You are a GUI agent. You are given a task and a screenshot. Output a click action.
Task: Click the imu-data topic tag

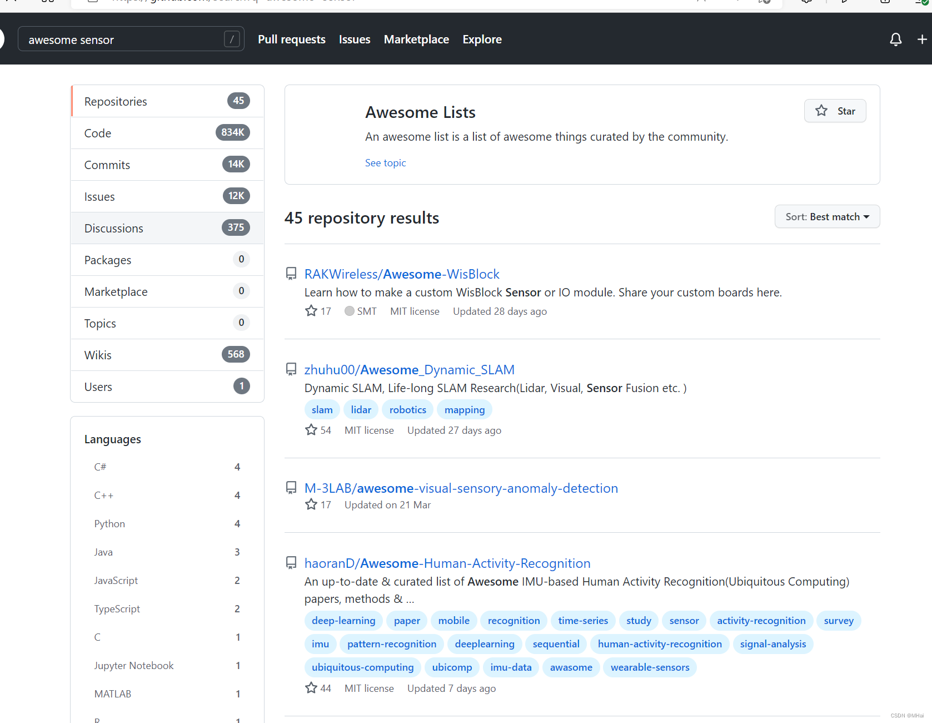click(511, 667)
